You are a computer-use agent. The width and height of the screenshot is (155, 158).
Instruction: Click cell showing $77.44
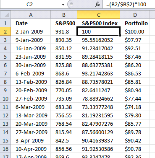coord(135,98)
